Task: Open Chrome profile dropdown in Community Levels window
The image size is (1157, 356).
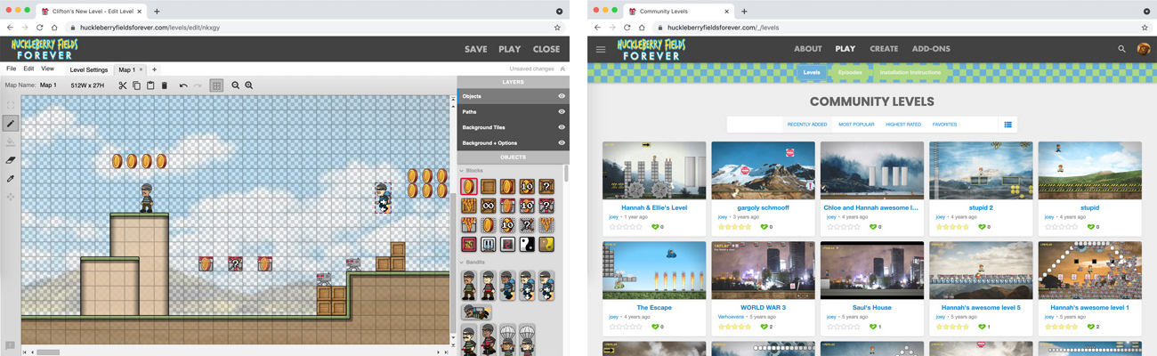Action: click(1145, 11)
